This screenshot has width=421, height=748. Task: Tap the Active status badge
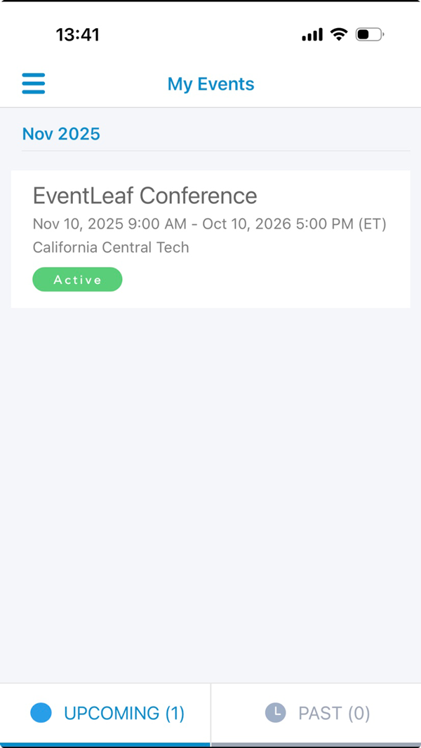77,279
